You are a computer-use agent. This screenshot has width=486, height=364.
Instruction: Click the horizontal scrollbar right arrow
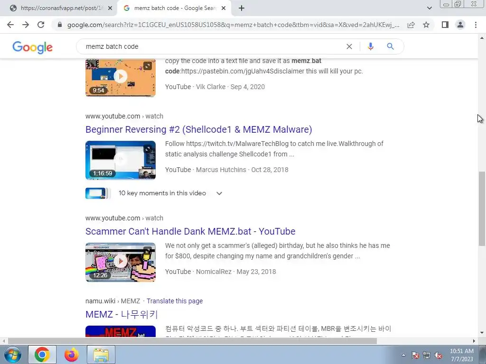[474, 341]
